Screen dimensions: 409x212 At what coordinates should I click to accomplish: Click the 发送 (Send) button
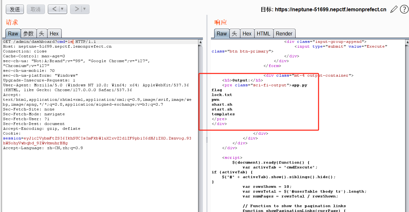(x=15, y=9)
